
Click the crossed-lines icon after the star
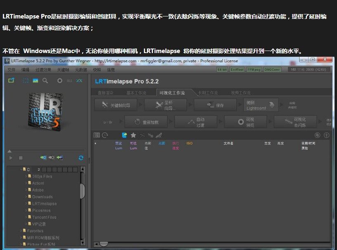142,135
